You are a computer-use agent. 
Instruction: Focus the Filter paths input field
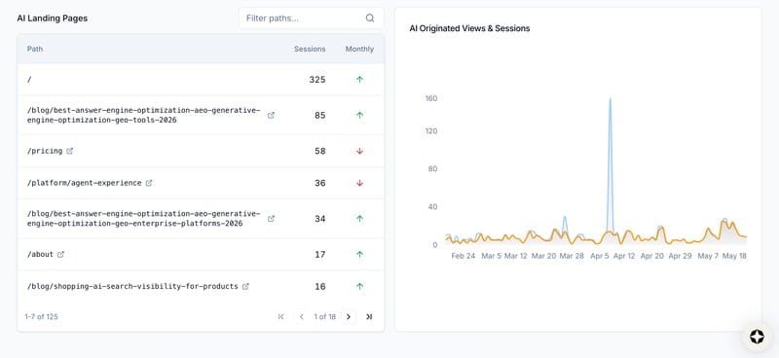click(311, 18)
